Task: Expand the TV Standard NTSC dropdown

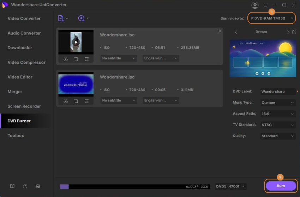Action: tap(278, 125)
